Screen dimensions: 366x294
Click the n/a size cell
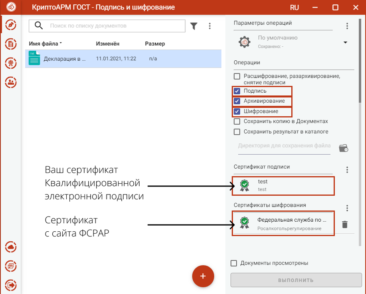point(153,59)
